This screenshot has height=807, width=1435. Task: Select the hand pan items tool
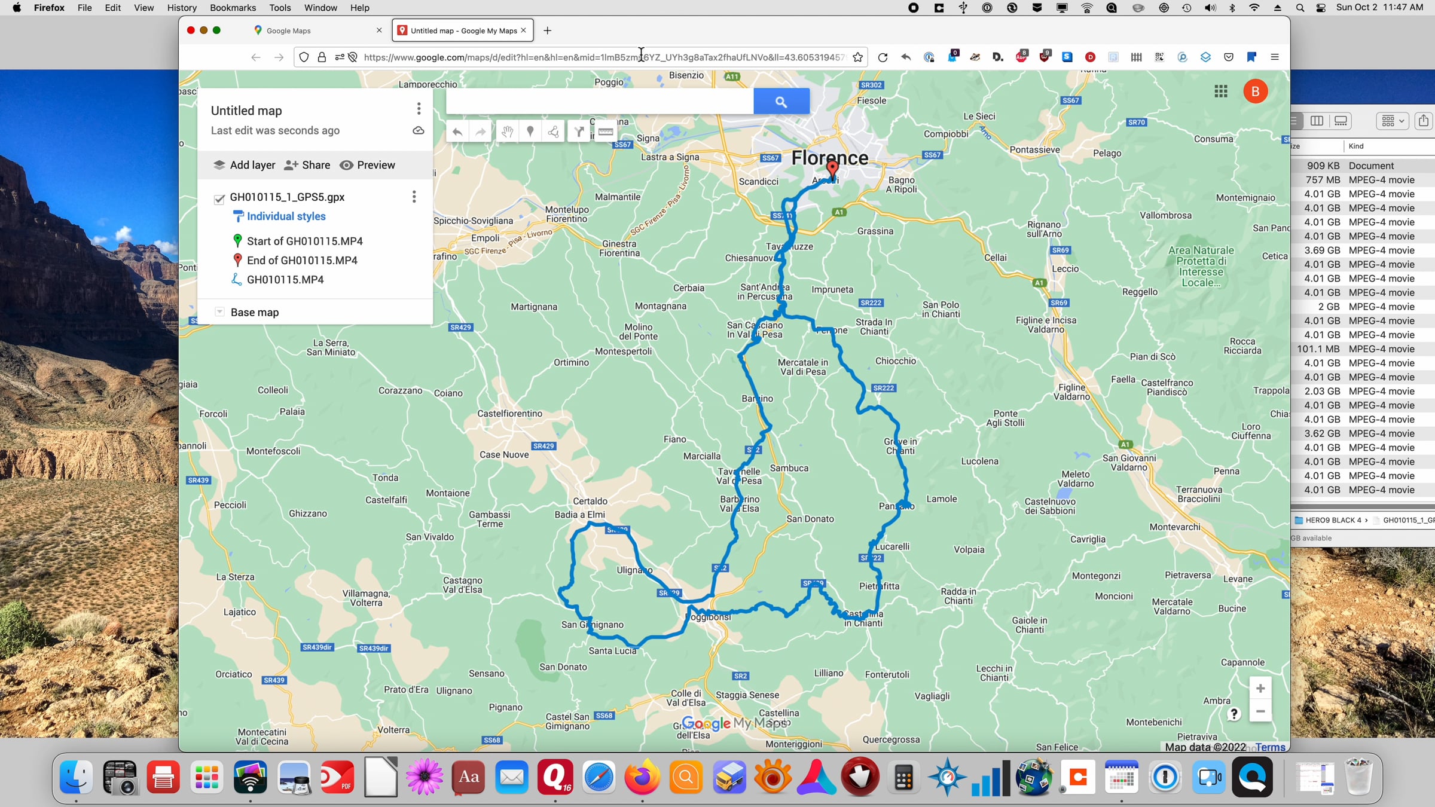(x=507, y=132)
